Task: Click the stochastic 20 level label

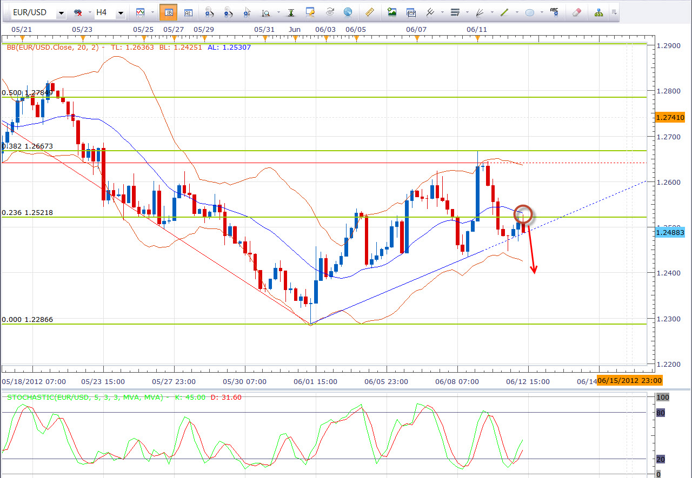Action: [660, 459]
